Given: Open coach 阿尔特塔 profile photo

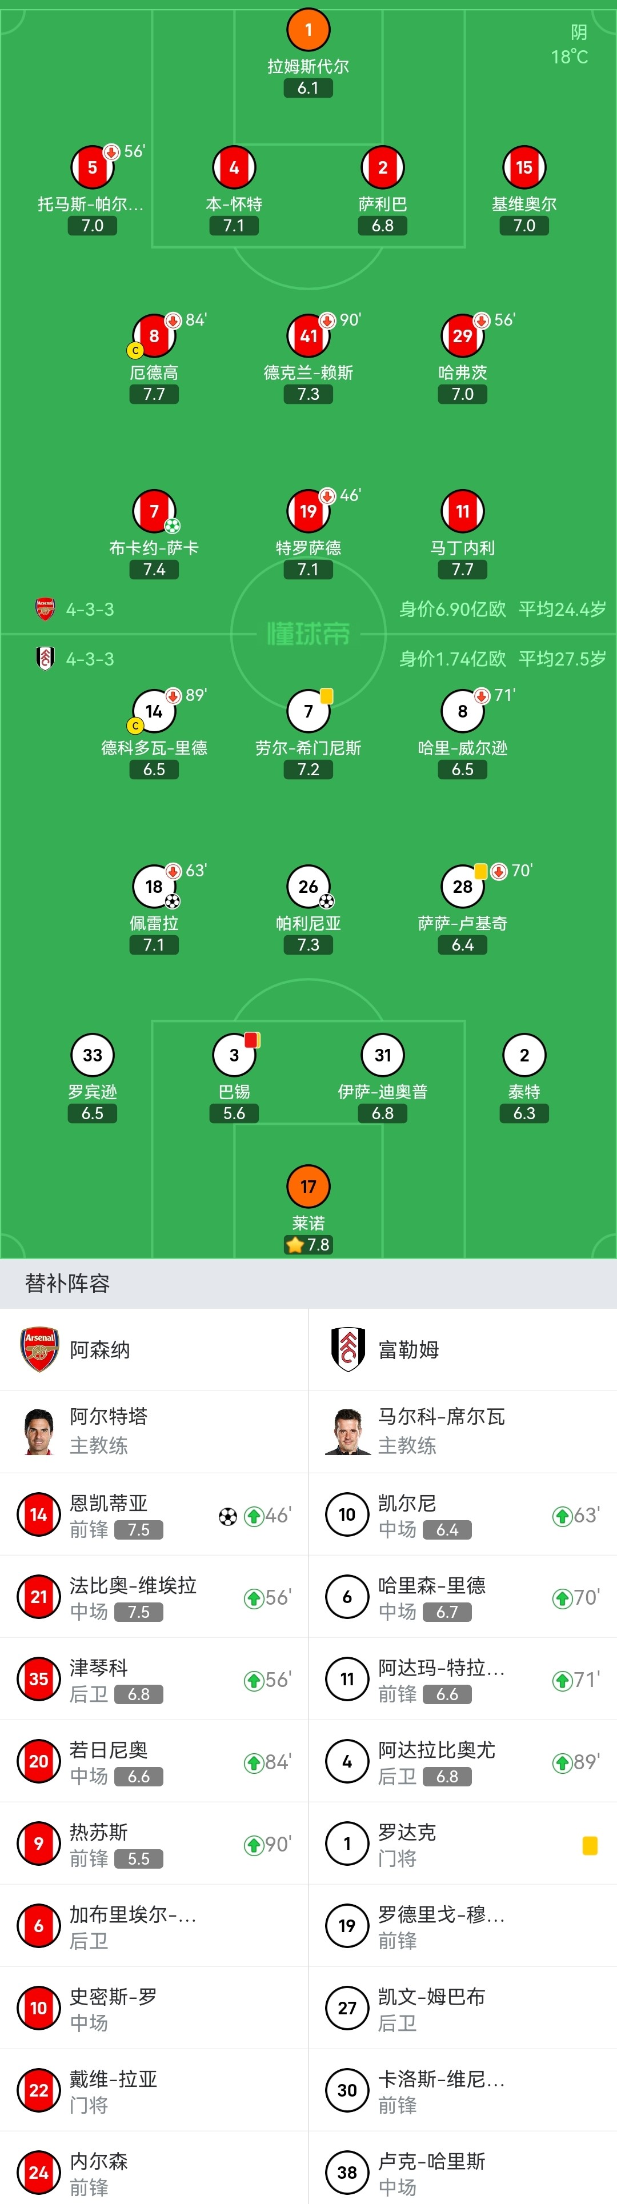Looking at the screenshot, I should tap(39, 1432).
